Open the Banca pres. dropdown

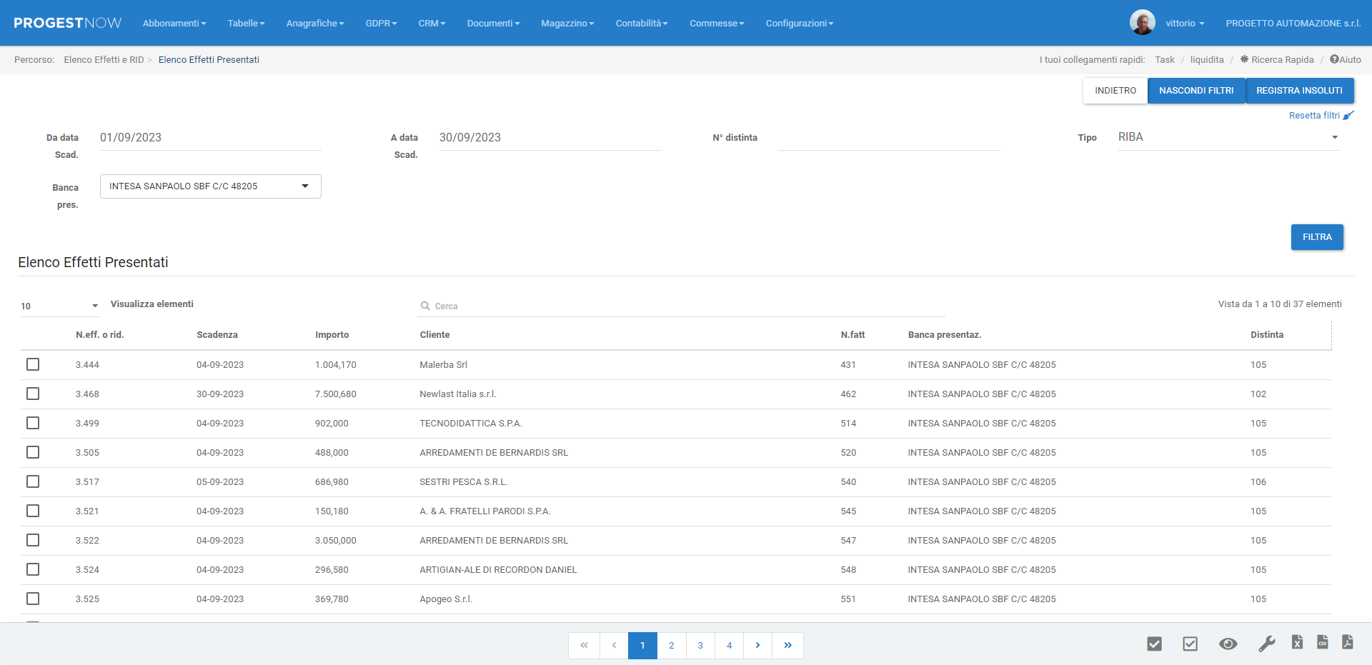coord(210,186)
